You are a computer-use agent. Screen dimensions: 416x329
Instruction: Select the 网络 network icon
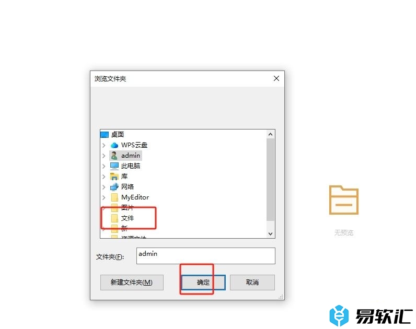(114, 187)
